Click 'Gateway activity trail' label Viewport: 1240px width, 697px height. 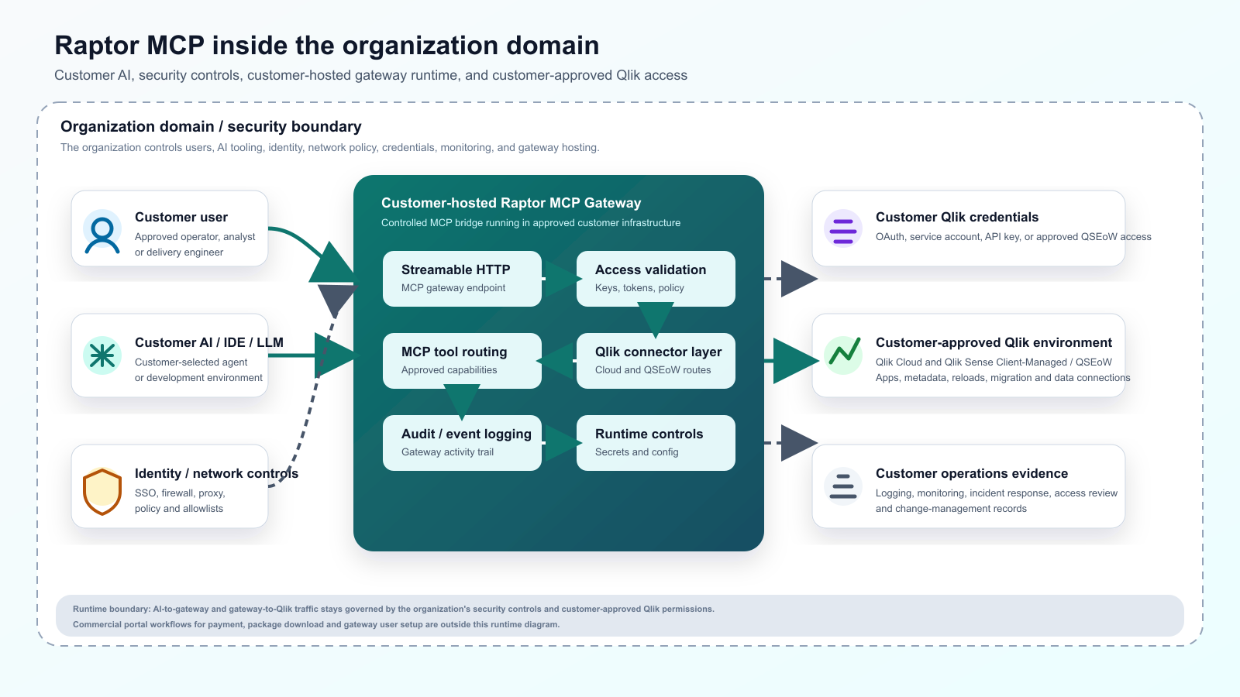tap(447, 452)
